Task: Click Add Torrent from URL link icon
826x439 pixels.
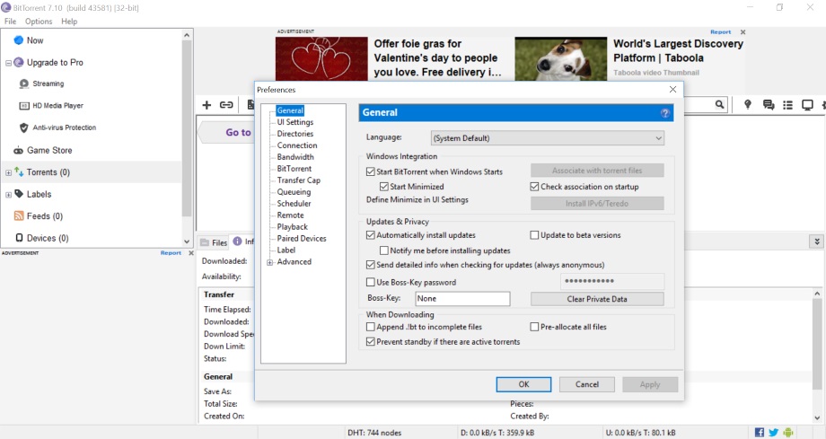Action: (226, 105)
